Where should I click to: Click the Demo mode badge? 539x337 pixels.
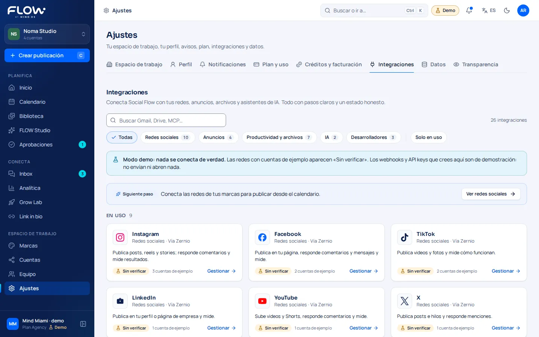(445, 10)
